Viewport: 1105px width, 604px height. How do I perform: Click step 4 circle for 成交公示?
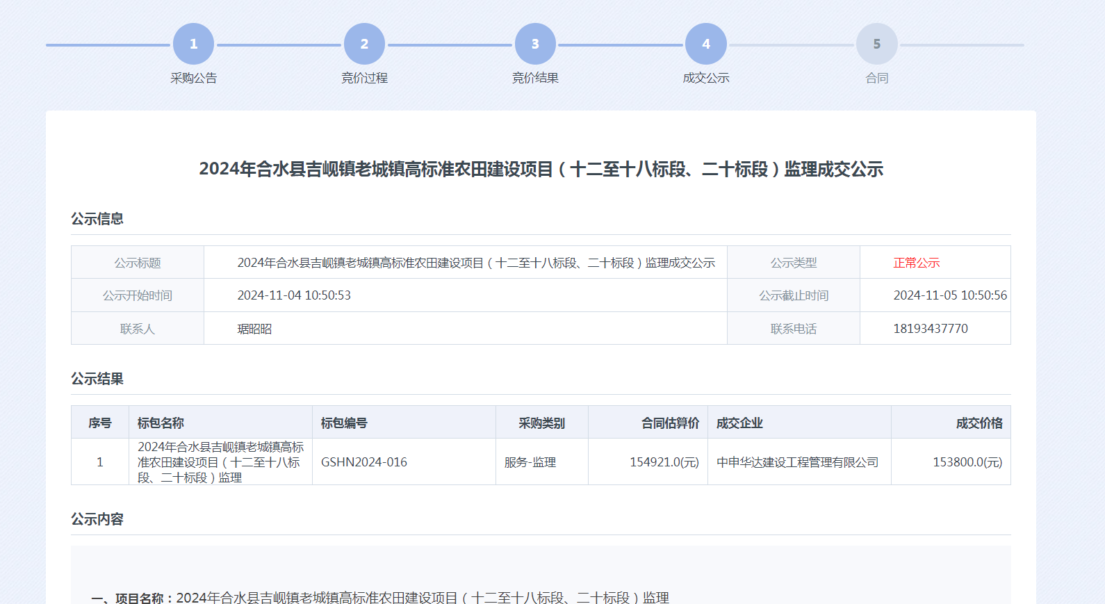[x=706, y=44]
